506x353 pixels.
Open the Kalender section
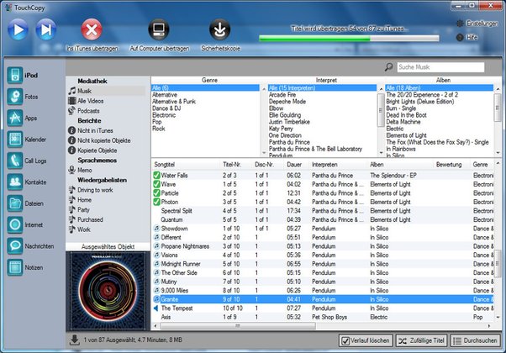click(x=26, y=140)
